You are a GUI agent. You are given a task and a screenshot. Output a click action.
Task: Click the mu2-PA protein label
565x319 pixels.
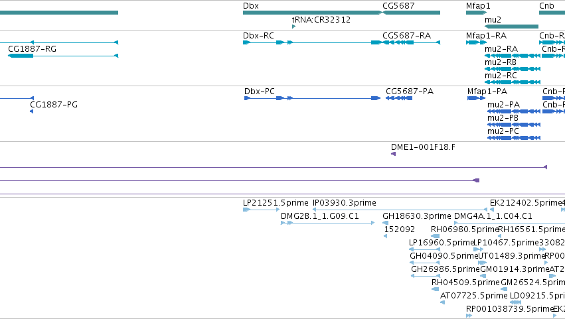click(x=503, y=105)
